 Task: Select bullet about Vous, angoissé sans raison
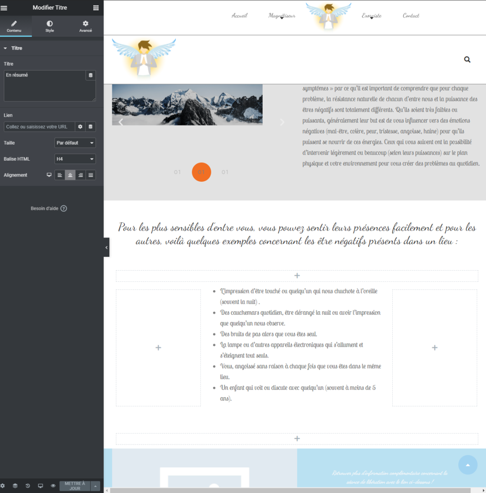click(x=300, y=371)
